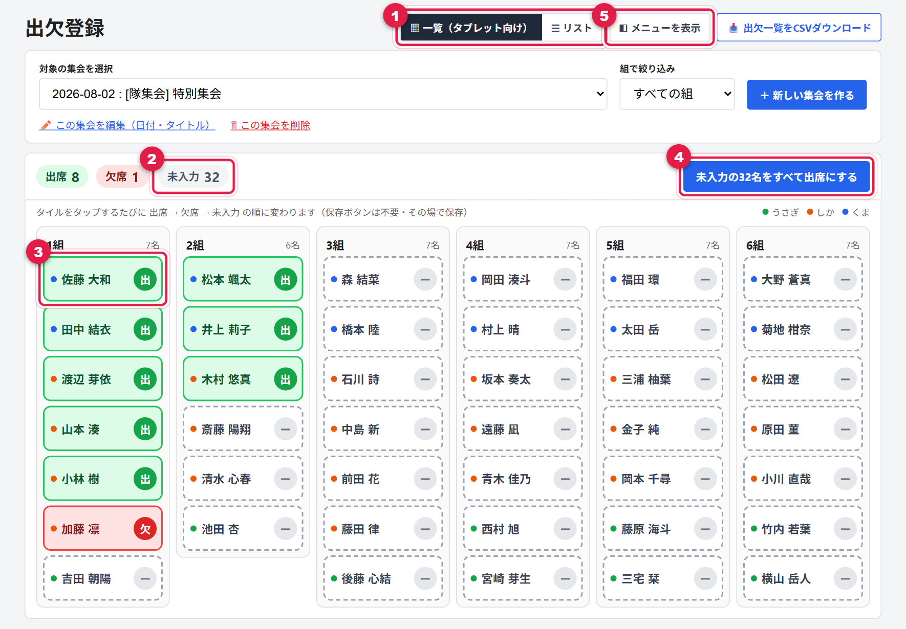
Task: Open the 組で絞り込み dropdown
Action: 677,94
